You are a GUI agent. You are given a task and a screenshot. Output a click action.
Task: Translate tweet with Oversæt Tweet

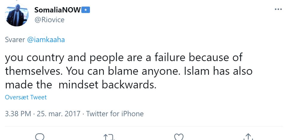[26, 97]
